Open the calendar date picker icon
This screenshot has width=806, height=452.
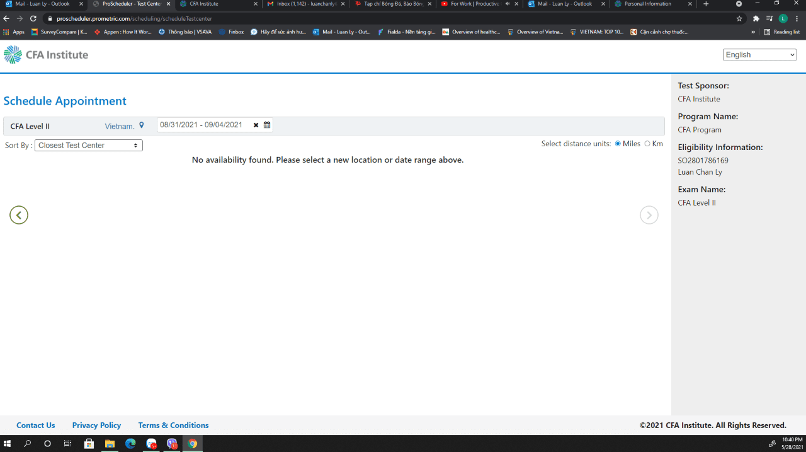tap(267, 125)
